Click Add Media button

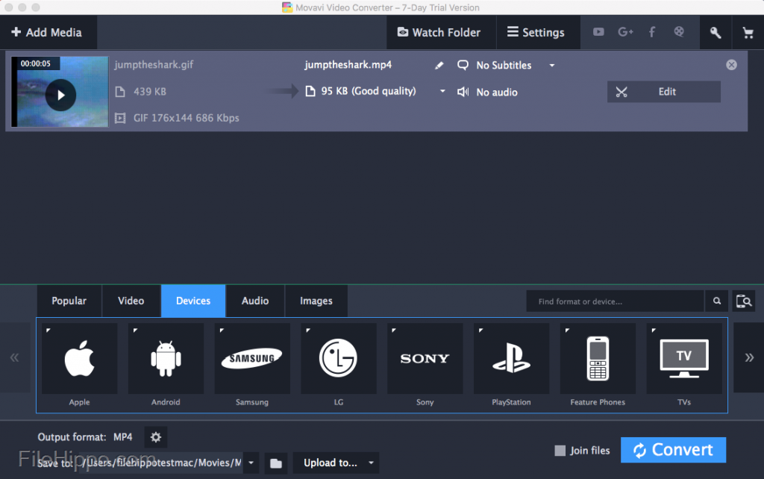coord(47,33)
